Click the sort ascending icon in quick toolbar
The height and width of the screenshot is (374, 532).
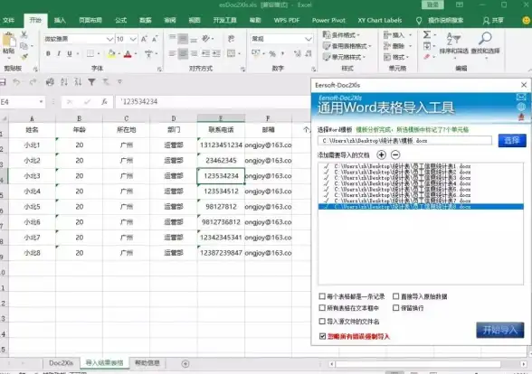64,81
